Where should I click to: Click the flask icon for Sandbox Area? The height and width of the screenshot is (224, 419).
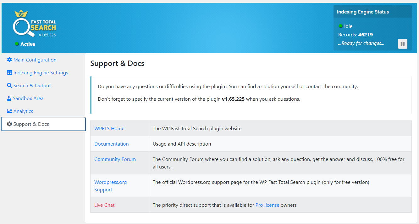pyautogui.click(x=9, y=98)
